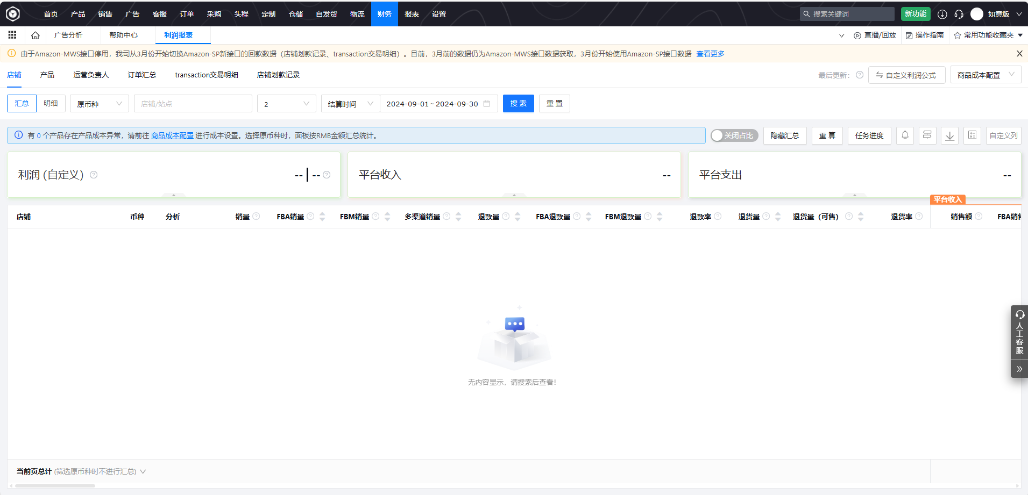
Task: Sort by 退货量 column arrows
Action: 778,217
